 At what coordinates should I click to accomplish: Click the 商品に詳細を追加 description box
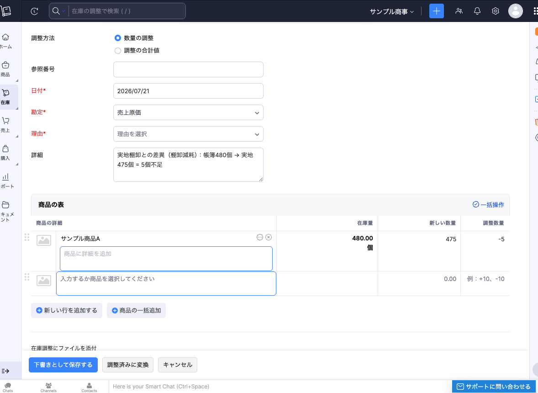tap(166, 259)
